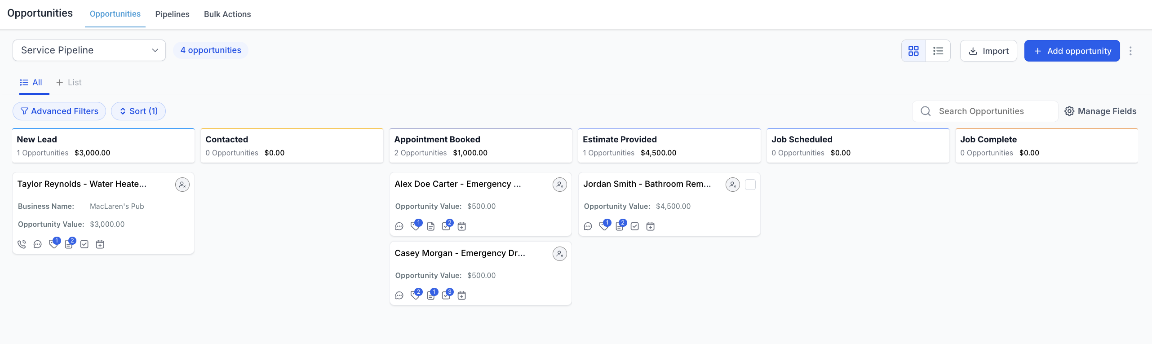Enable the selection checkbox on Jordan Smith card
Image resolution: width=1152 pixels, height=344 pixels.
pos(750,184)
